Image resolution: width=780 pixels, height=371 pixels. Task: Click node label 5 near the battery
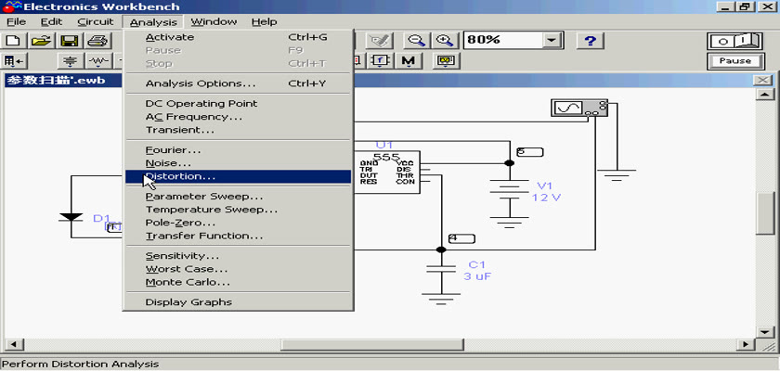tap(530, 151)
